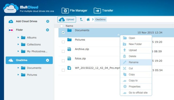The image size is (174, 100).
Task: Click the Name column header
Action: [69, 26]
